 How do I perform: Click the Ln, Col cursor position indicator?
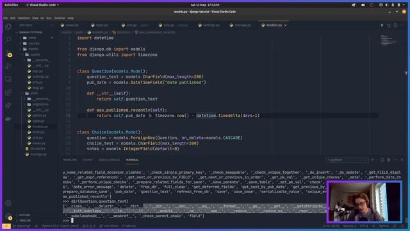(x=331, y=226)
